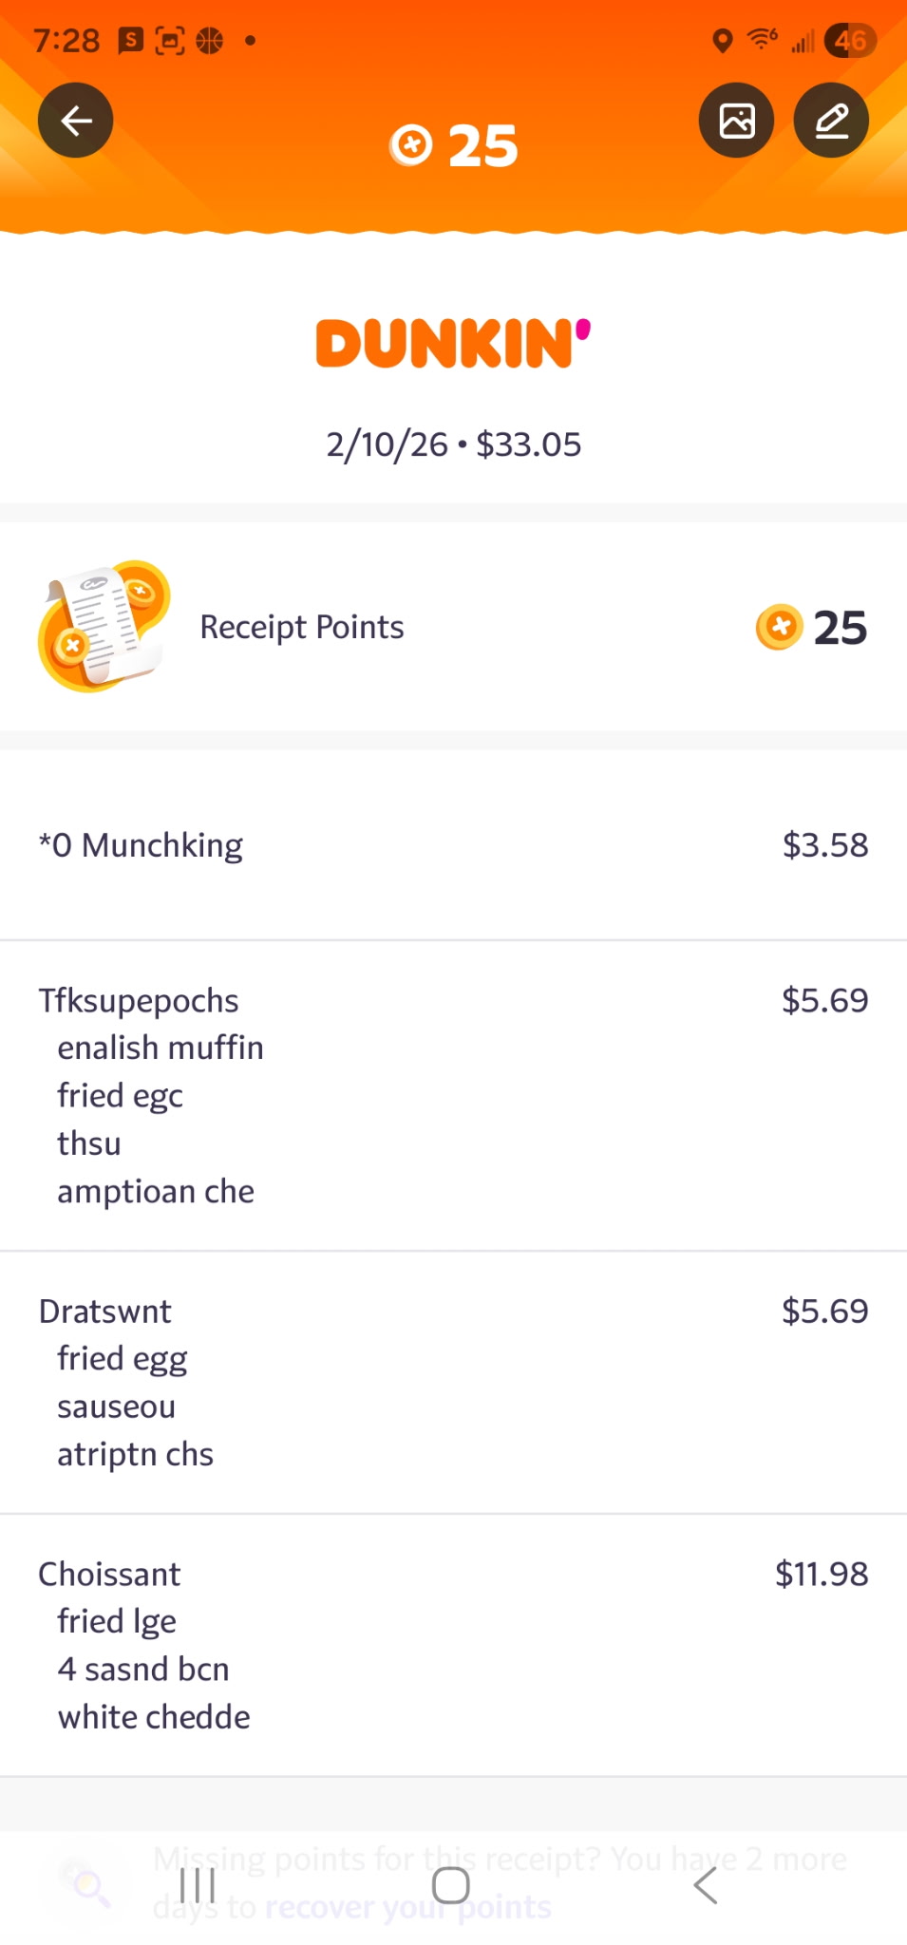Viewport: 907px width, 1945px height.
Task: Select the Choissant item
Action: (x=109, y=1575)
